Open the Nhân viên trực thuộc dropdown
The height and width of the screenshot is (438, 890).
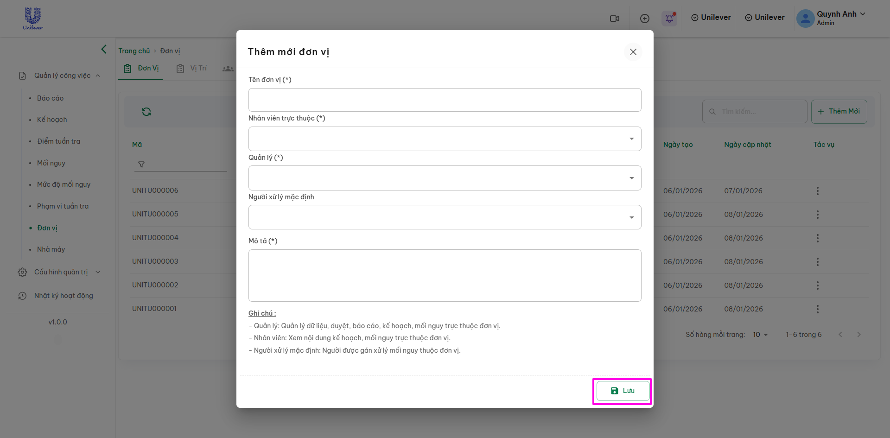click(445, 139)
